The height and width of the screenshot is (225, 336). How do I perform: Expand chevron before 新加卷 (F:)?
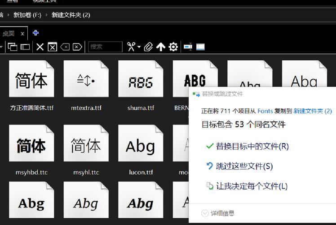[x=8, y=15]
